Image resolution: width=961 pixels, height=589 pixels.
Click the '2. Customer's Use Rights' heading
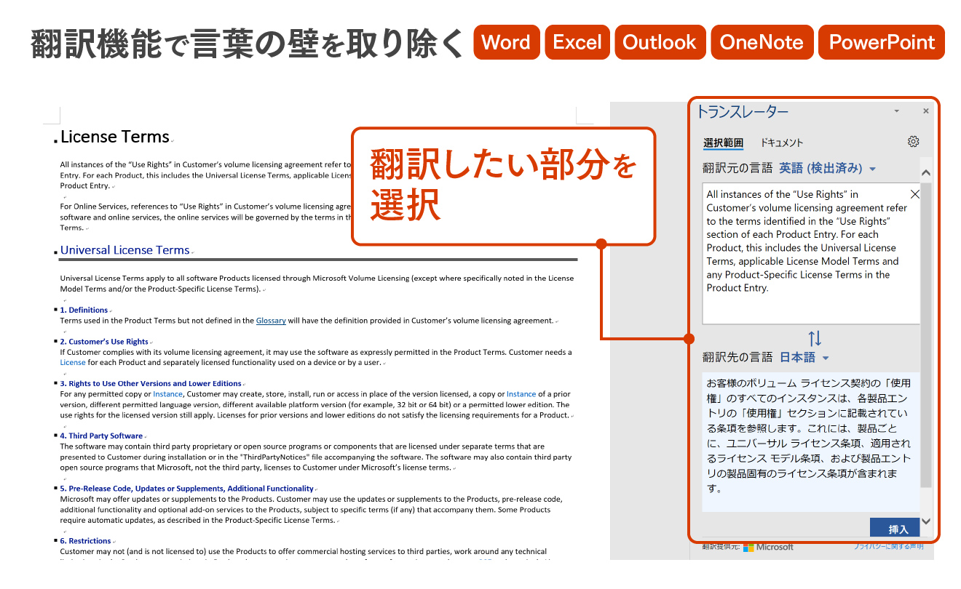pos(104,342)
